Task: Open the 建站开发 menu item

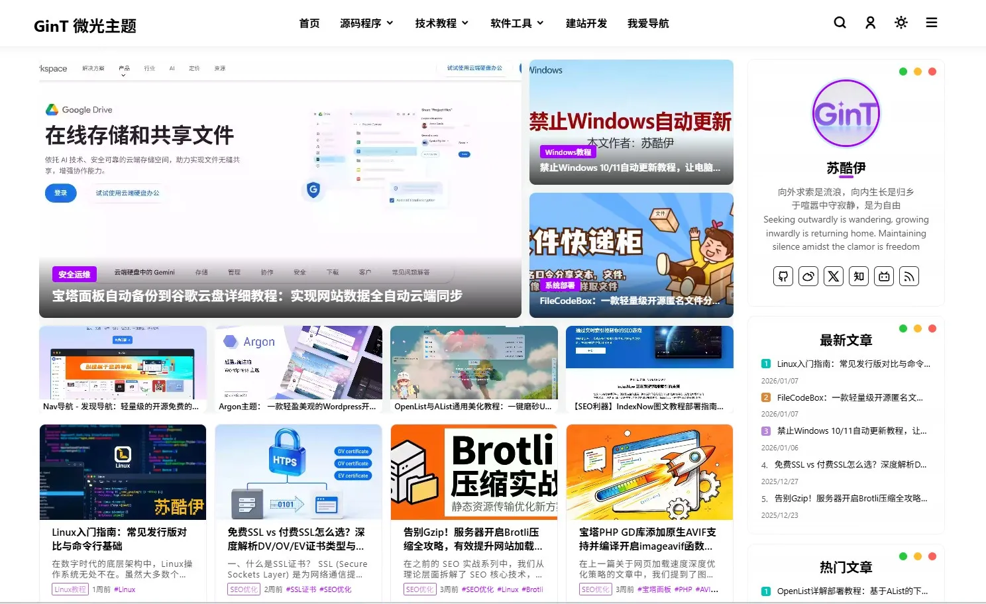Action: [586, 23]
